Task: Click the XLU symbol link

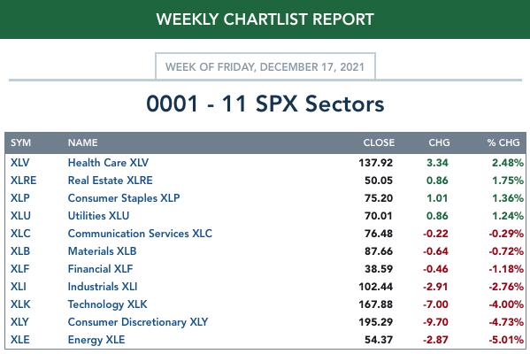Action: (x=20, y=216)
